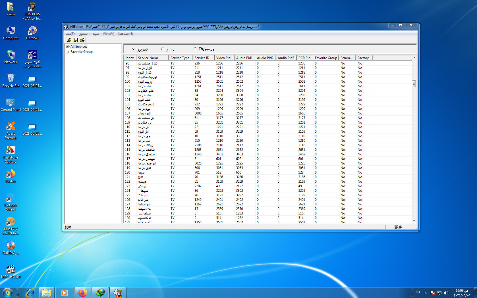
Task: Sort by Service ID column header
Action: coord(204,58)
